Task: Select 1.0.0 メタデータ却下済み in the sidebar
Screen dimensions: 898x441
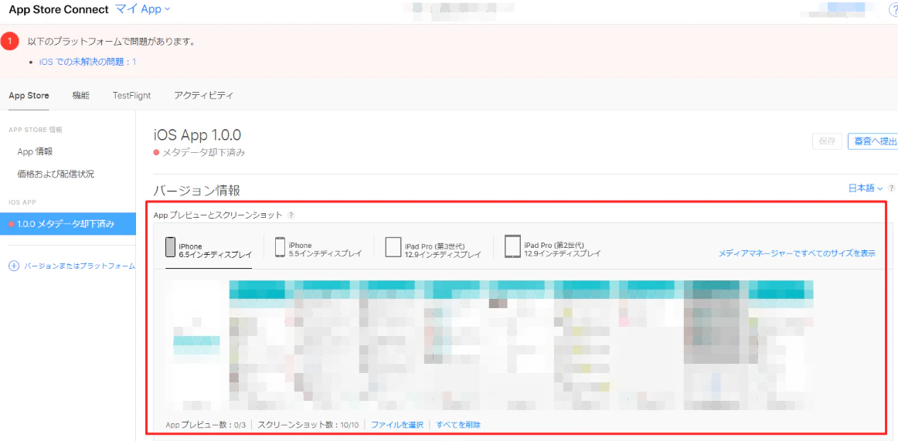Action: tap(67, 224)
